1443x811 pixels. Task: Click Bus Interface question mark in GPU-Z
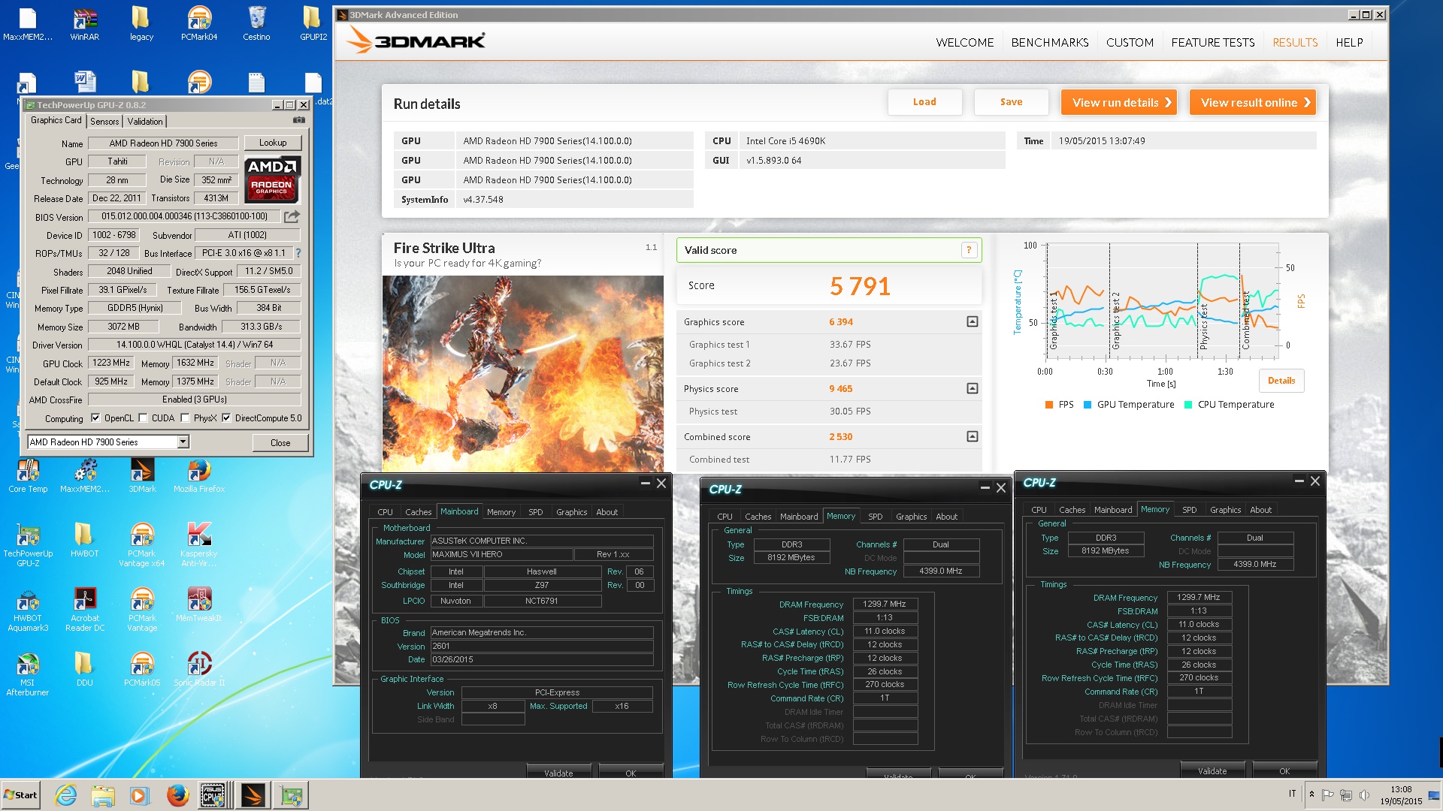(x=298, y=253)
